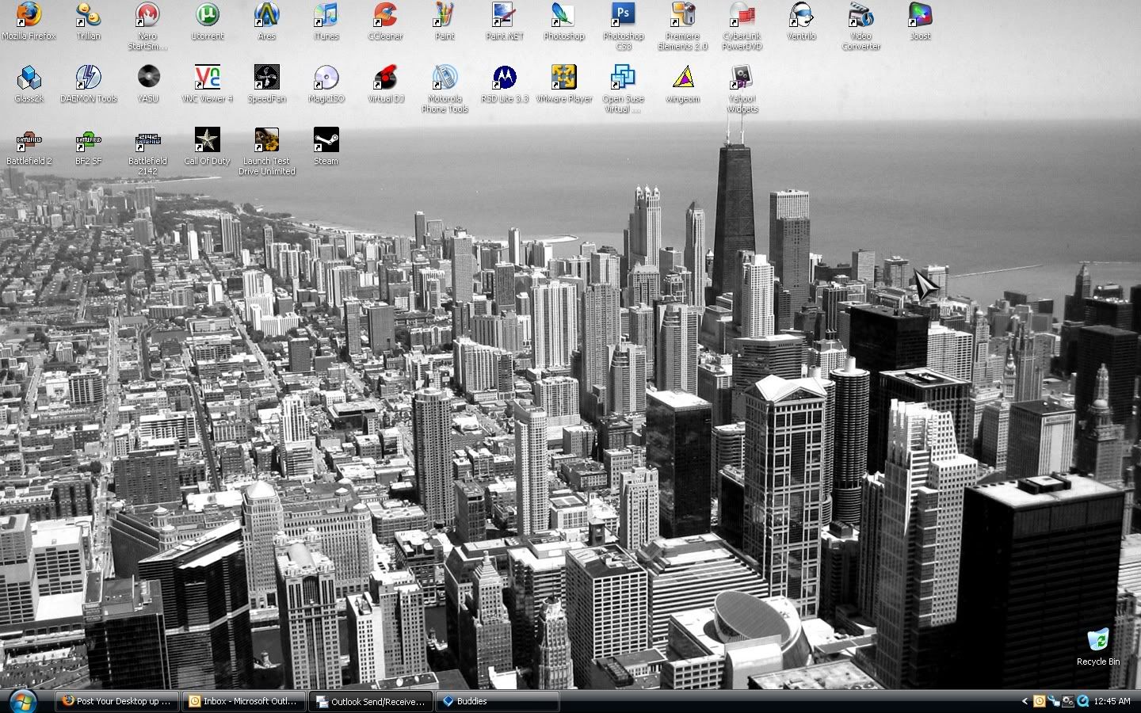
Task: Open the Nero StartSmart shortcut
Action: coord(147,26)
